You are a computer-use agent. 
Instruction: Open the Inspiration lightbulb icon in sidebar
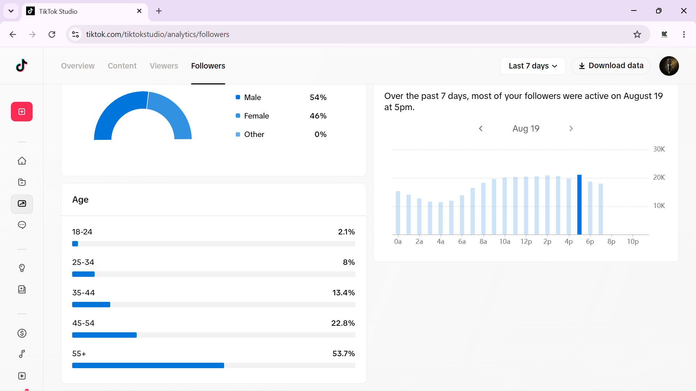click(x=22, y=268)
